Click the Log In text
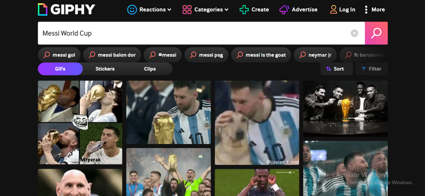The height and width of the screenshot is (196, 425). [347, 9]
